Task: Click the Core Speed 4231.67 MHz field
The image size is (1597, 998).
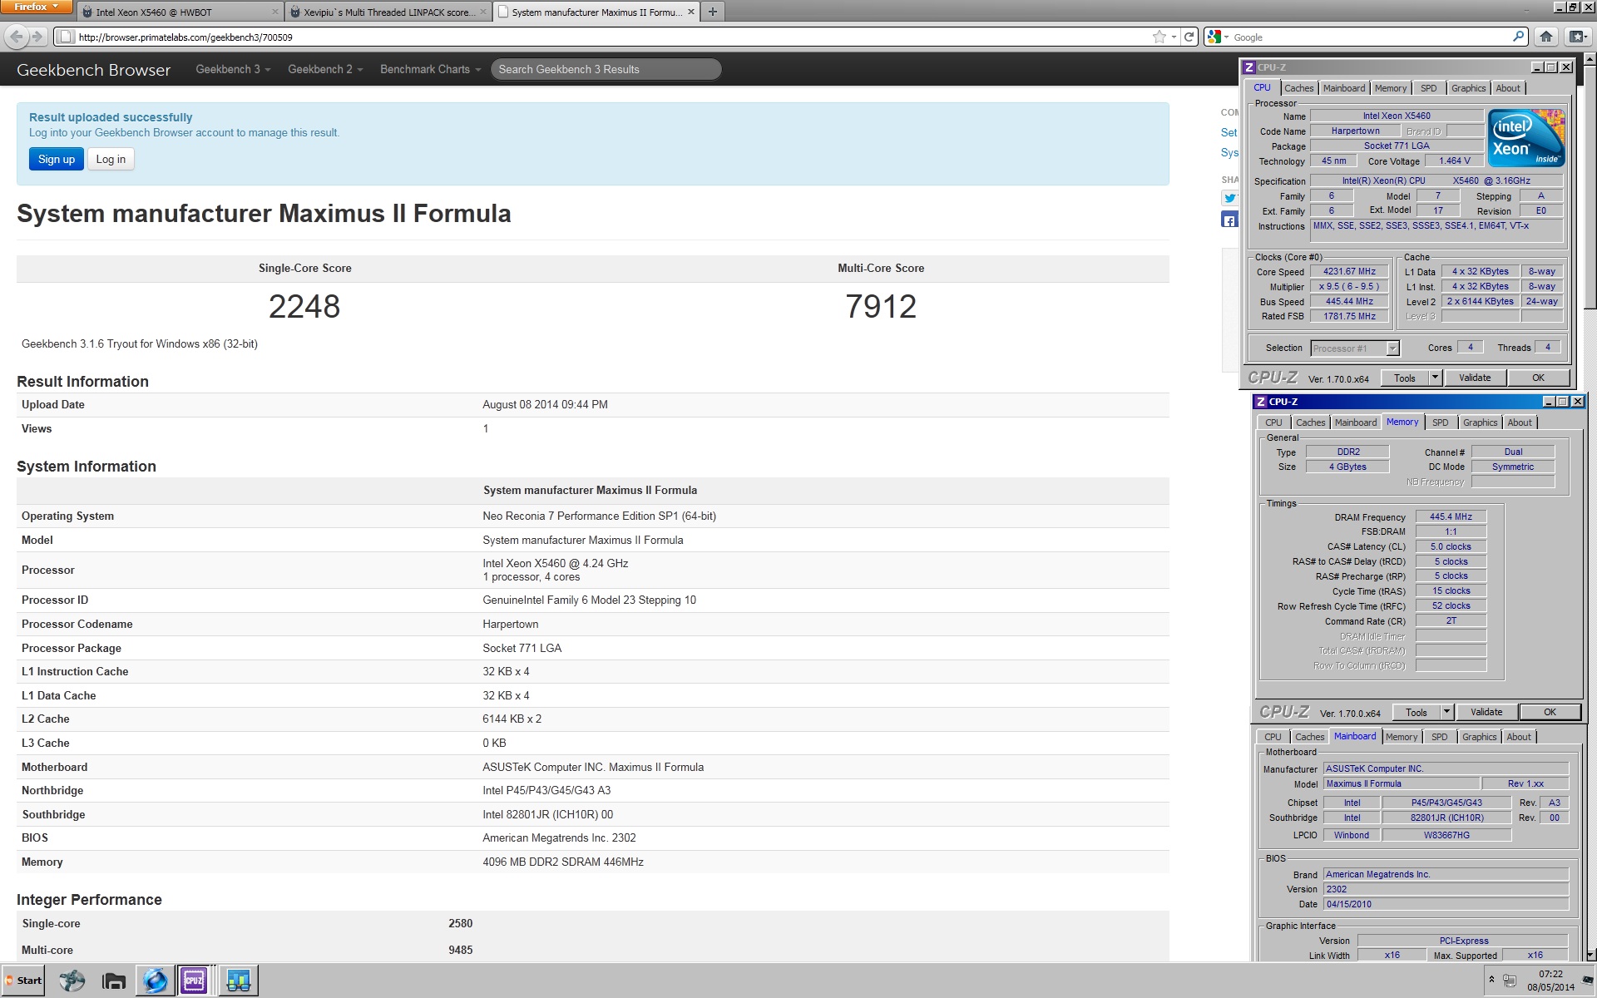Action: point(1349,271)
